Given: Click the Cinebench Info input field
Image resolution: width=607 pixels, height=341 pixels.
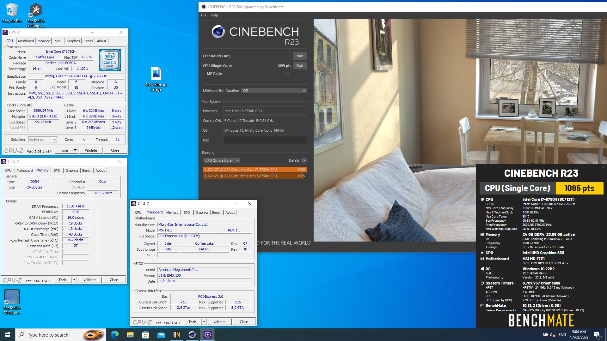Looking at the screenshot, I should 265,140.
